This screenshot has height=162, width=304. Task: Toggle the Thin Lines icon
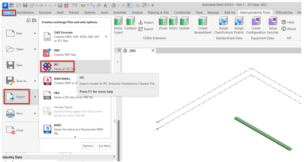tap(130, 5)
